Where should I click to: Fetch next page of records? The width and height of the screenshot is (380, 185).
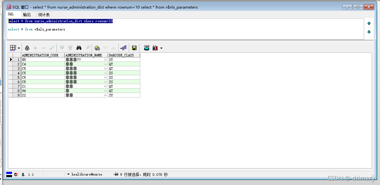pos(62,48)
